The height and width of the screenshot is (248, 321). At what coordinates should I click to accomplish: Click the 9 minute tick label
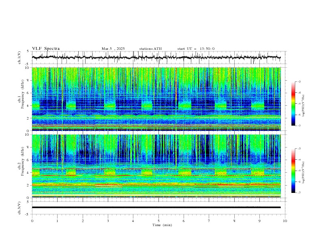[x=259, y=221]
